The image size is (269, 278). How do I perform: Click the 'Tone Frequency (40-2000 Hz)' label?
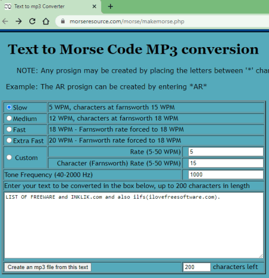tap(48, 175)
